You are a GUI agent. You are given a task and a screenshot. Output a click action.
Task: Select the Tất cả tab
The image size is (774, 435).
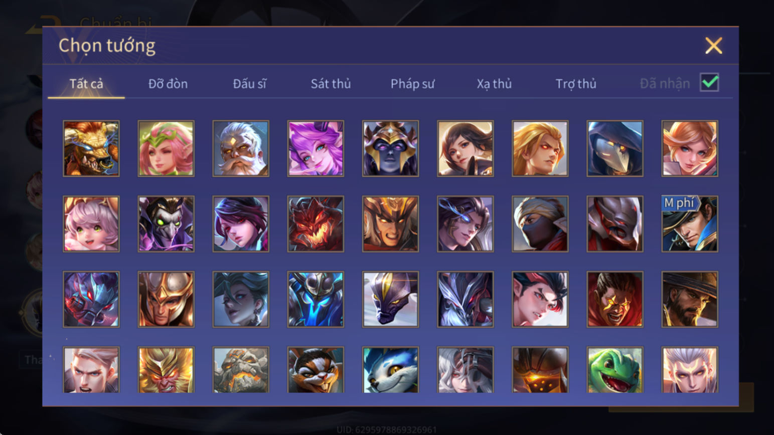86,84
